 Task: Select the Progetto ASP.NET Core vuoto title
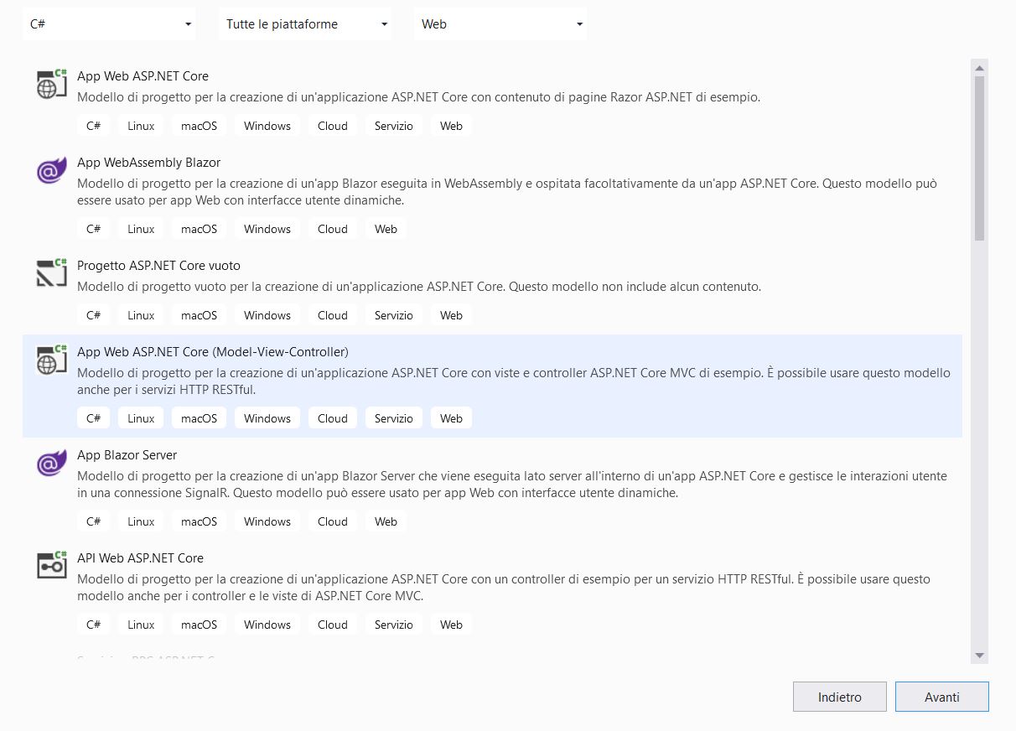pyautogui.click(x=158, y=265)
